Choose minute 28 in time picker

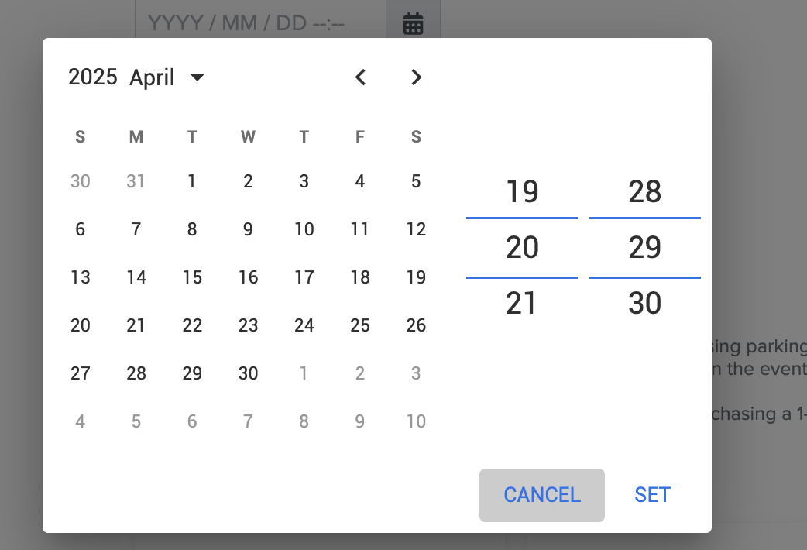pyautogui.click(x=644, y=191)
